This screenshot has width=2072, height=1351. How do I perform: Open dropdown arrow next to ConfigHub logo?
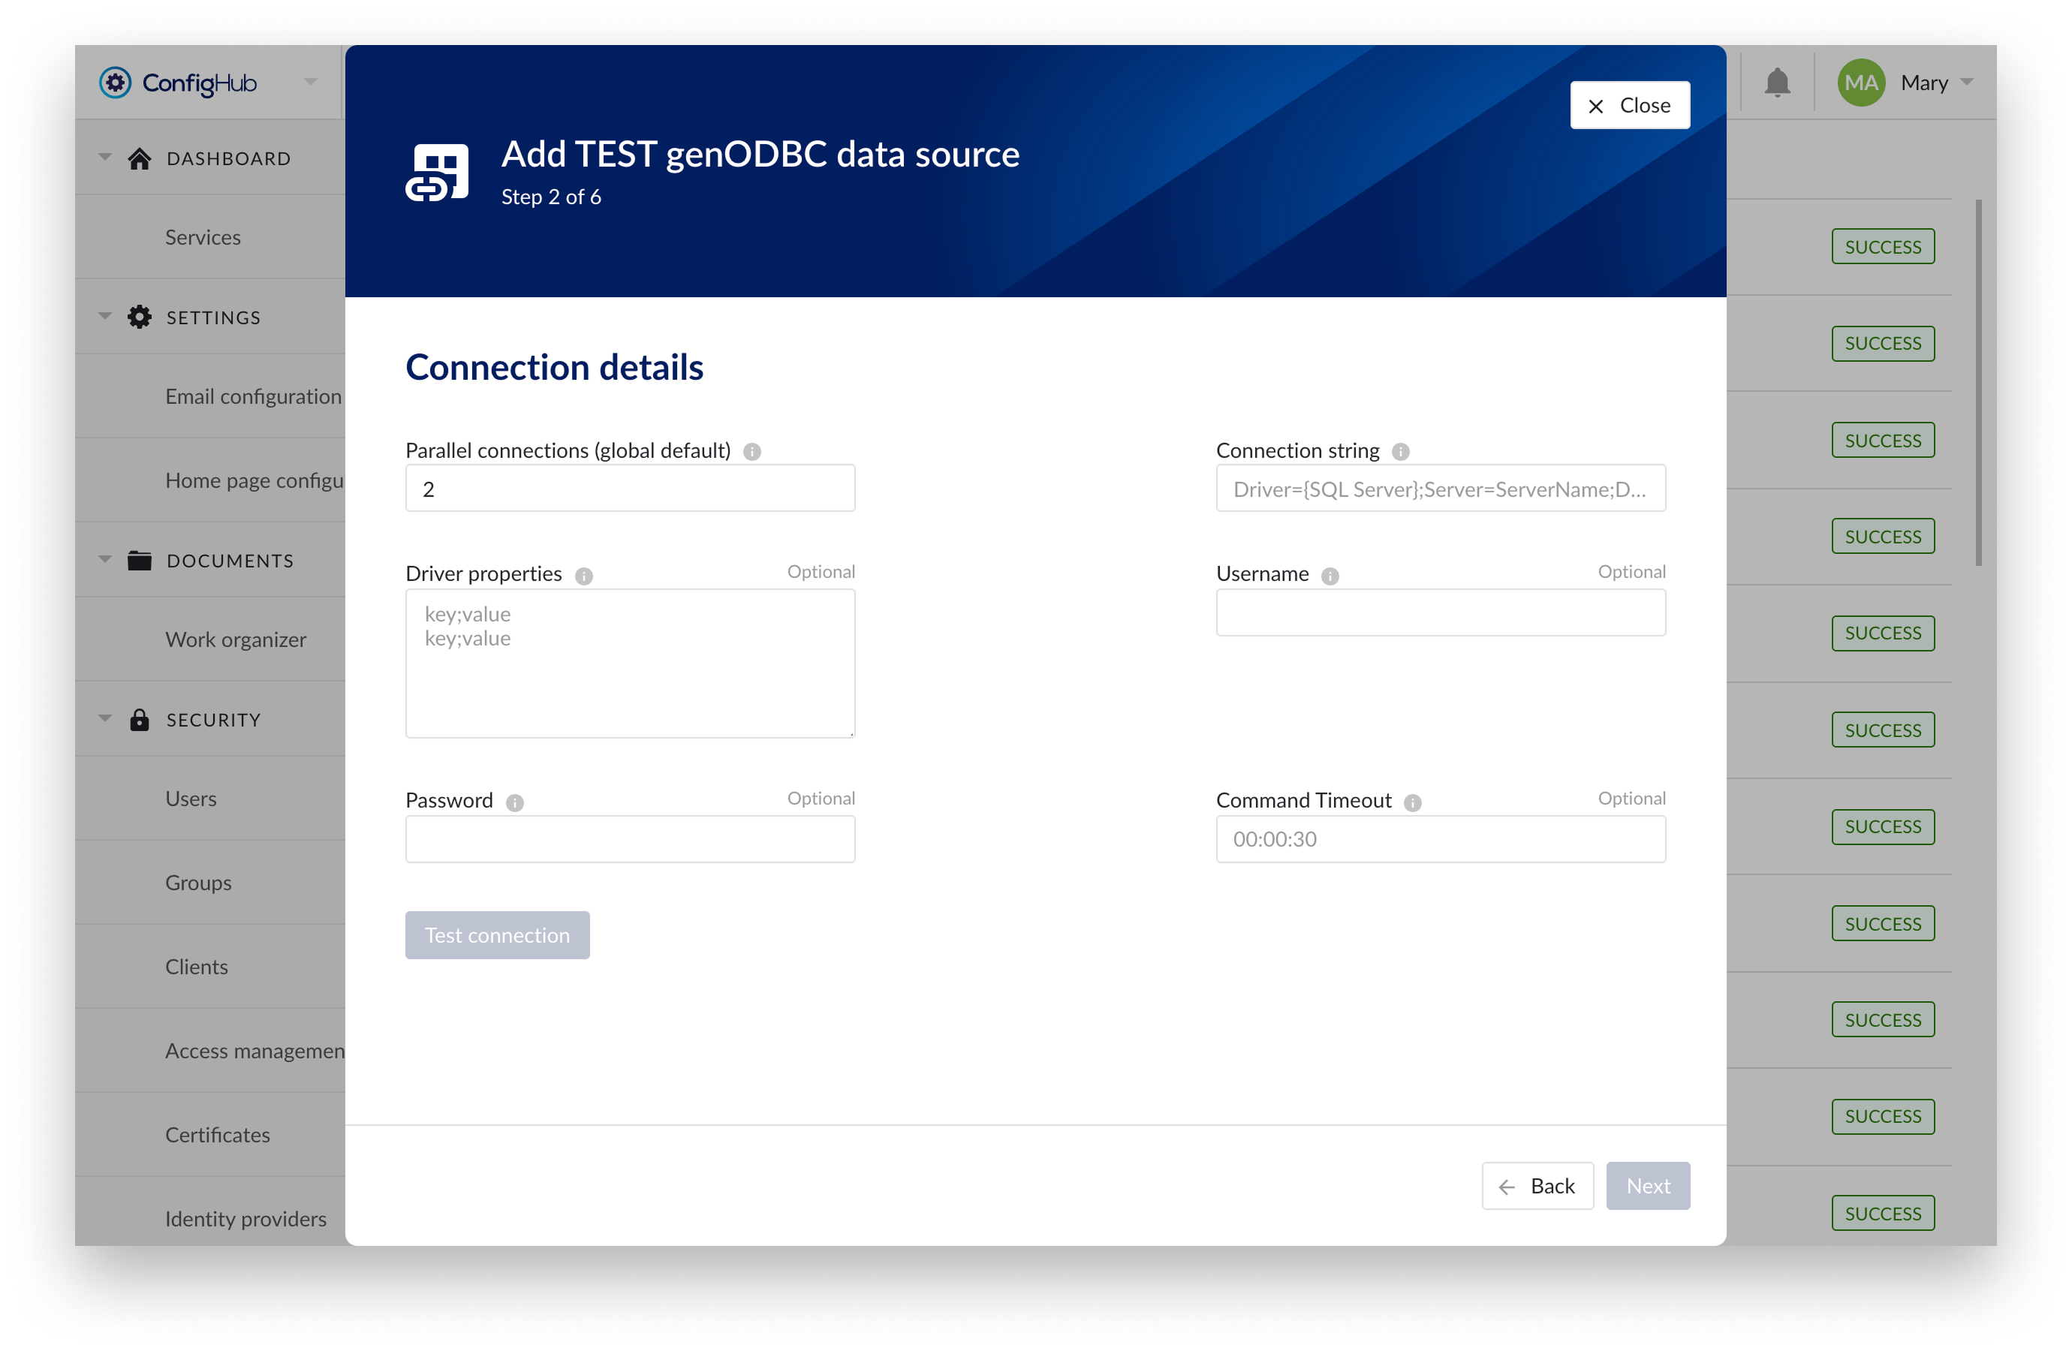[x=311, y=83]
